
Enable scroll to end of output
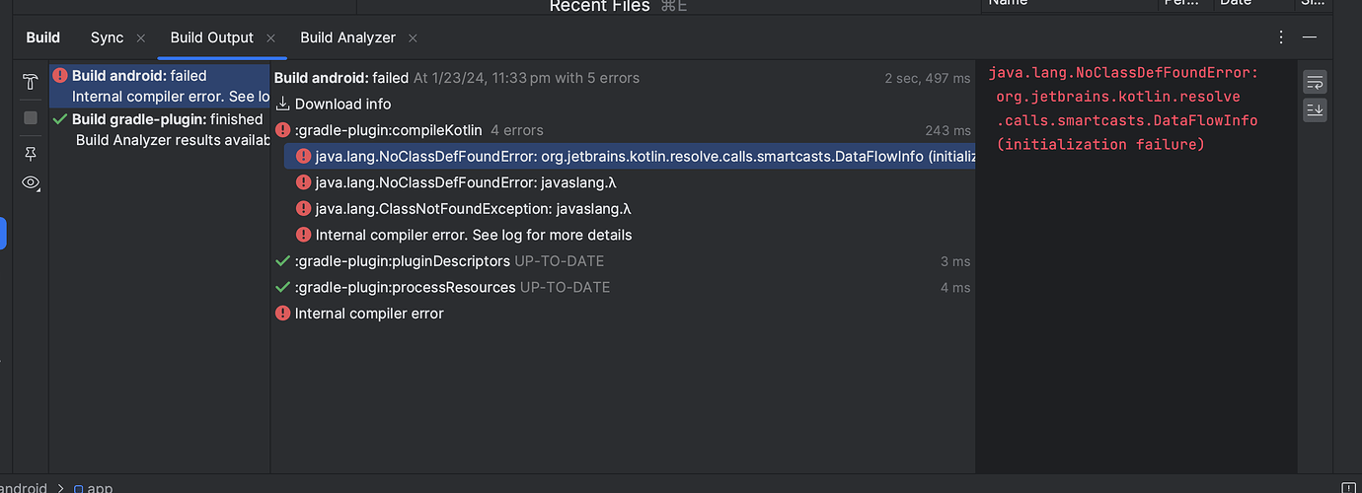click(1315, 109)
